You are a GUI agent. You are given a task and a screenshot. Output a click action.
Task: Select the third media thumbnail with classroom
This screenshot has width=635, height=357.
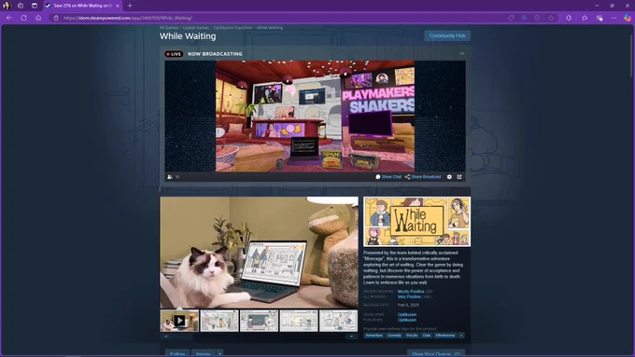[259, 321]
